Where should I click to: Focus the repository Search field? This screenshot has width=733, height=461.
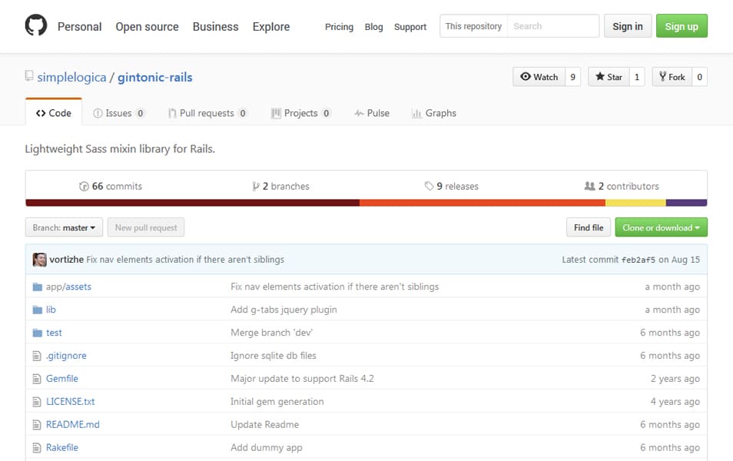[553, 26]
